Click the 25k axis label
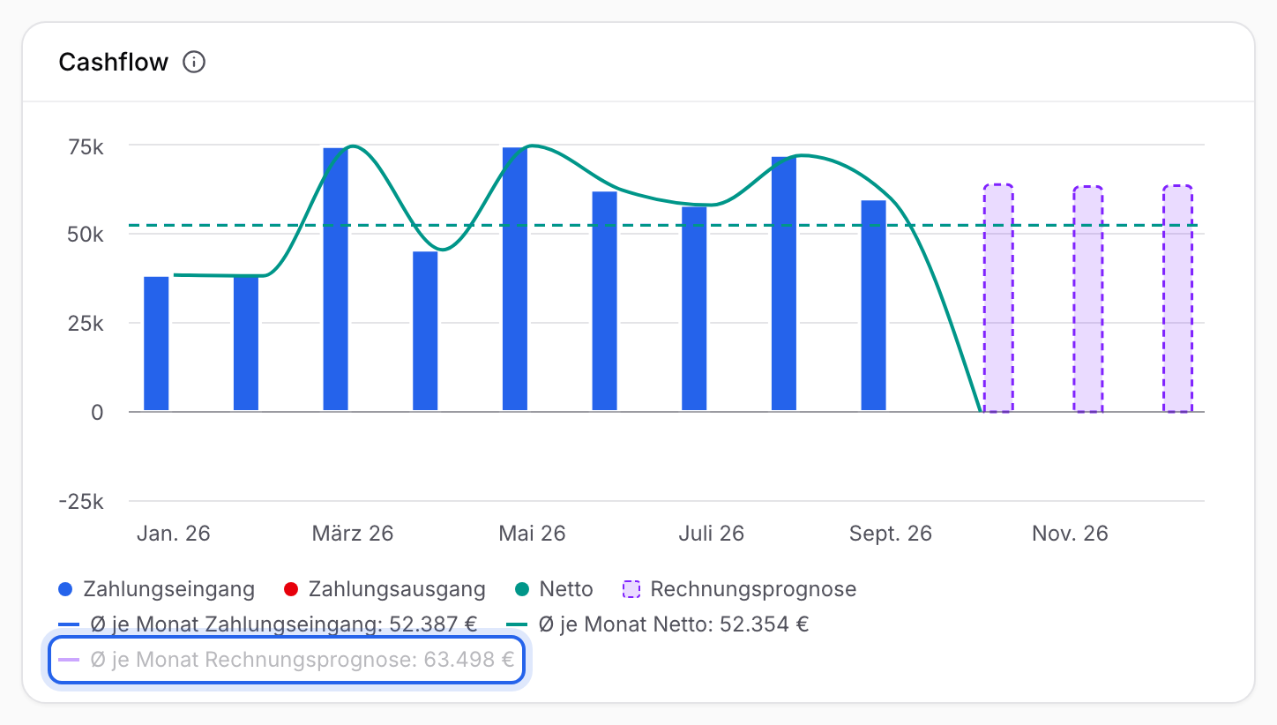The width and height of the screenshot is (1277, 725). (86, 324)
